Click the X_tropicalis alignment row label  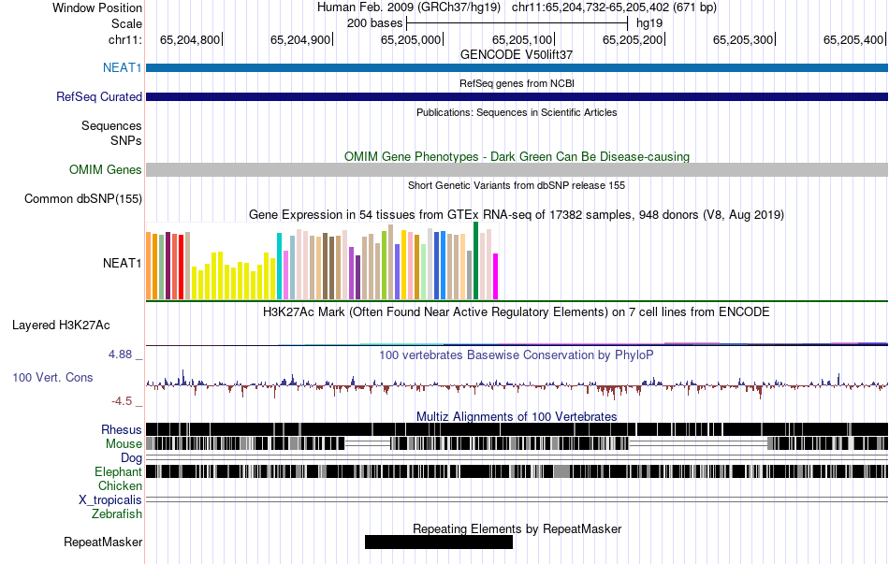(x=110, y=500)
